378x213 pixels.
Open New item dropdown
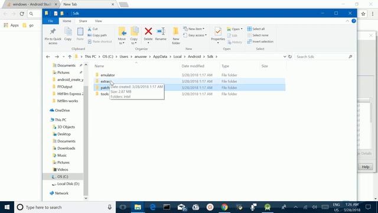point(194,29)
